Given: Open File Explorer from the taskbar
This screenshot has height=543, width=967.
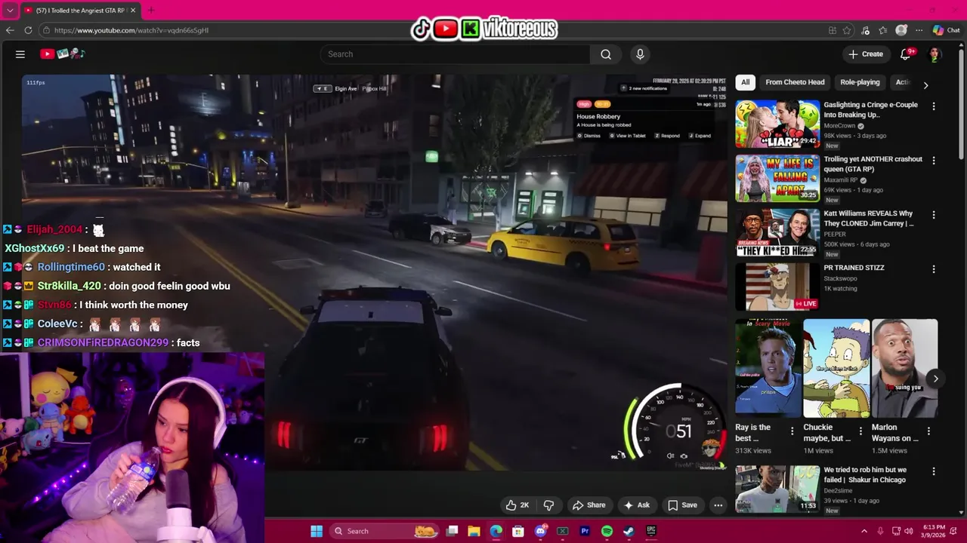Looking at the screenshot, I should coord(474,531).
